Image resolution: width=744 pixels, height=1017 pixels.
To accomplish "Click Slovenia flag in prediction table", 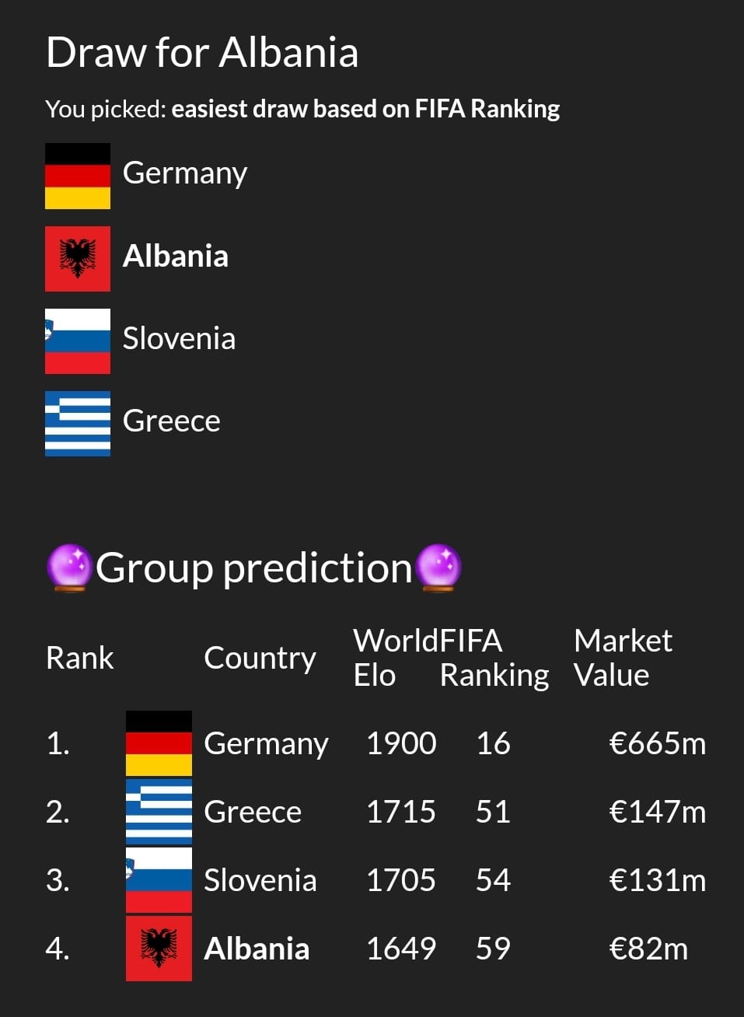I will point(159,880).
